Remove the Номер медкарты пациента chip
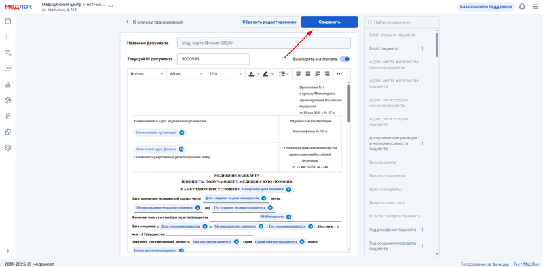The height and width of the screenshot is (267, 543). (x=288, y=190)
